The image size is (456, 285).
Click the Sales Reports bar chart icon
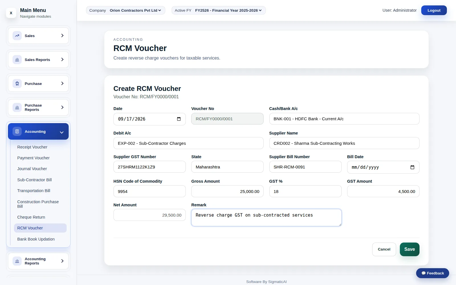coord(17,60)
